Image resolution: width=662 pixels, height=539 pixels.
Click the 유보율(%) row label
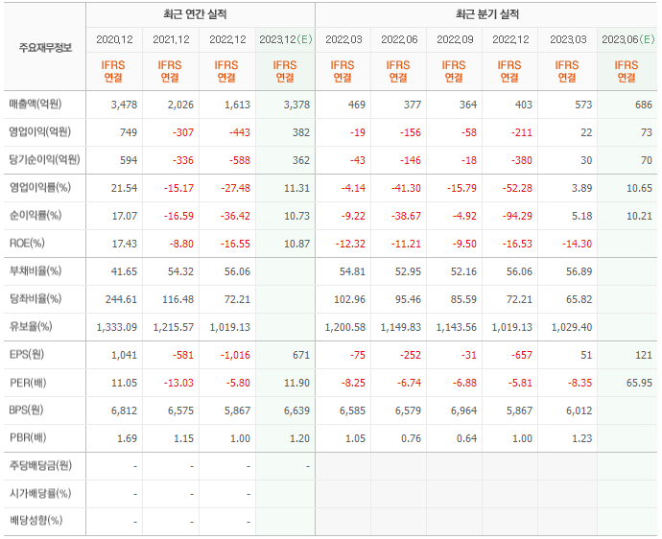click(x=31, y=326)
